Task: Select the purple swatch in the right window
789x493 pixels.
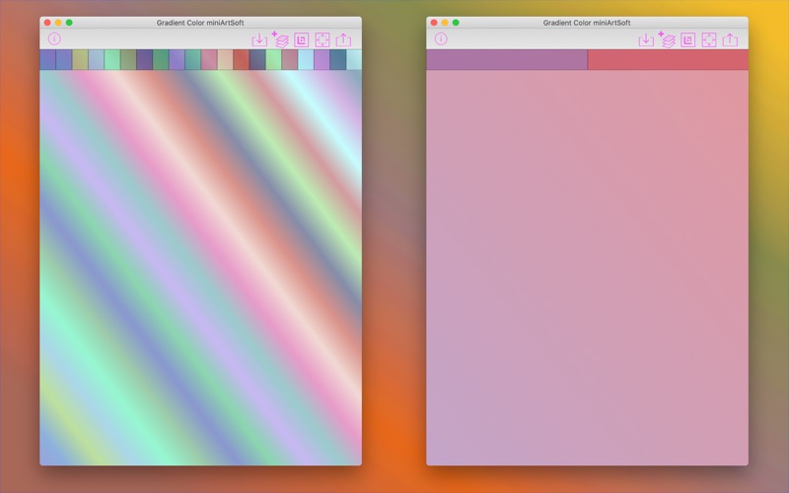Action: coord(507,60)
